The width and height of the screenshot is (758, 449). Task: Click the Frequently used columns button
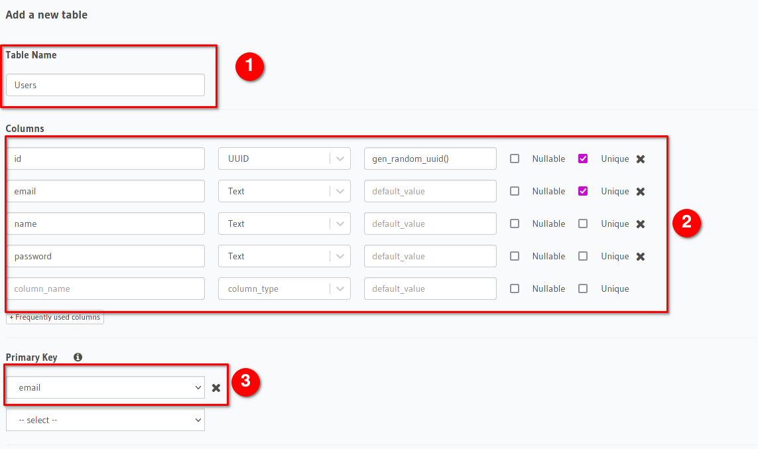(55, 318)
